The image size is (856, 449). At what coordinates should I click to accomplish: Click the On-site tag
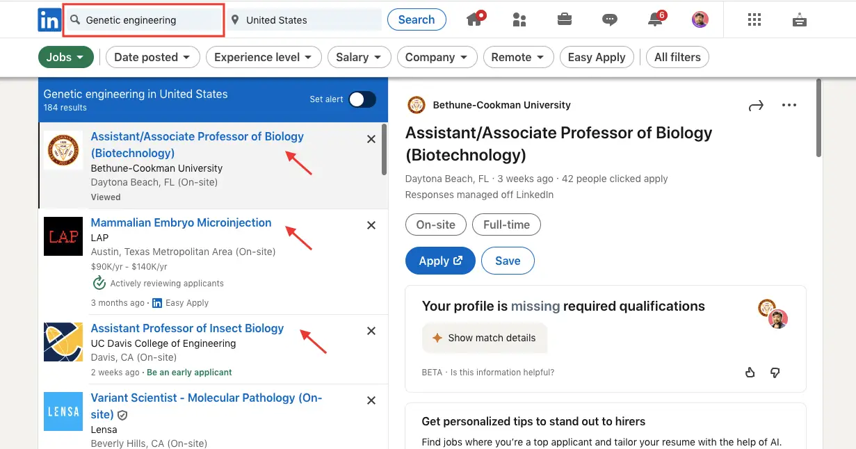pyautogui.click(x=436, y=224)
